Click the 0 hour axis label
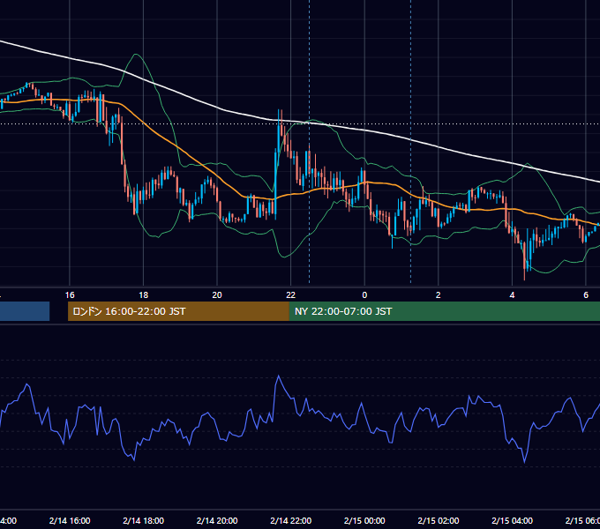The image size is (600, 529). [x=364, y=295]
